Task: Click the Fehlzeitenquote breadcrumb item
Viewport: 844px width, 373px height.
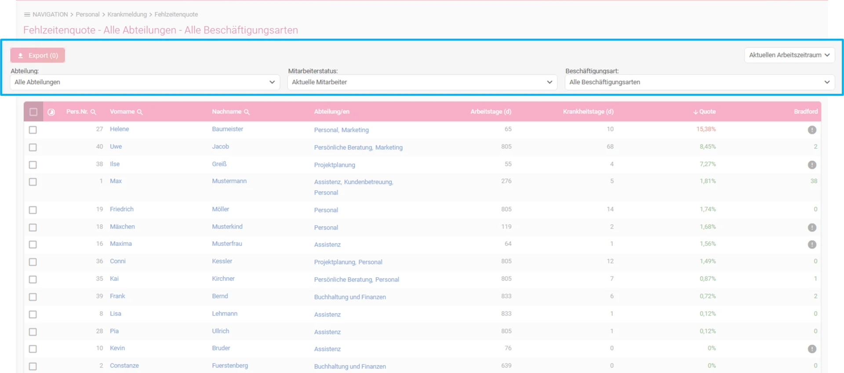Action: [176, 14]
